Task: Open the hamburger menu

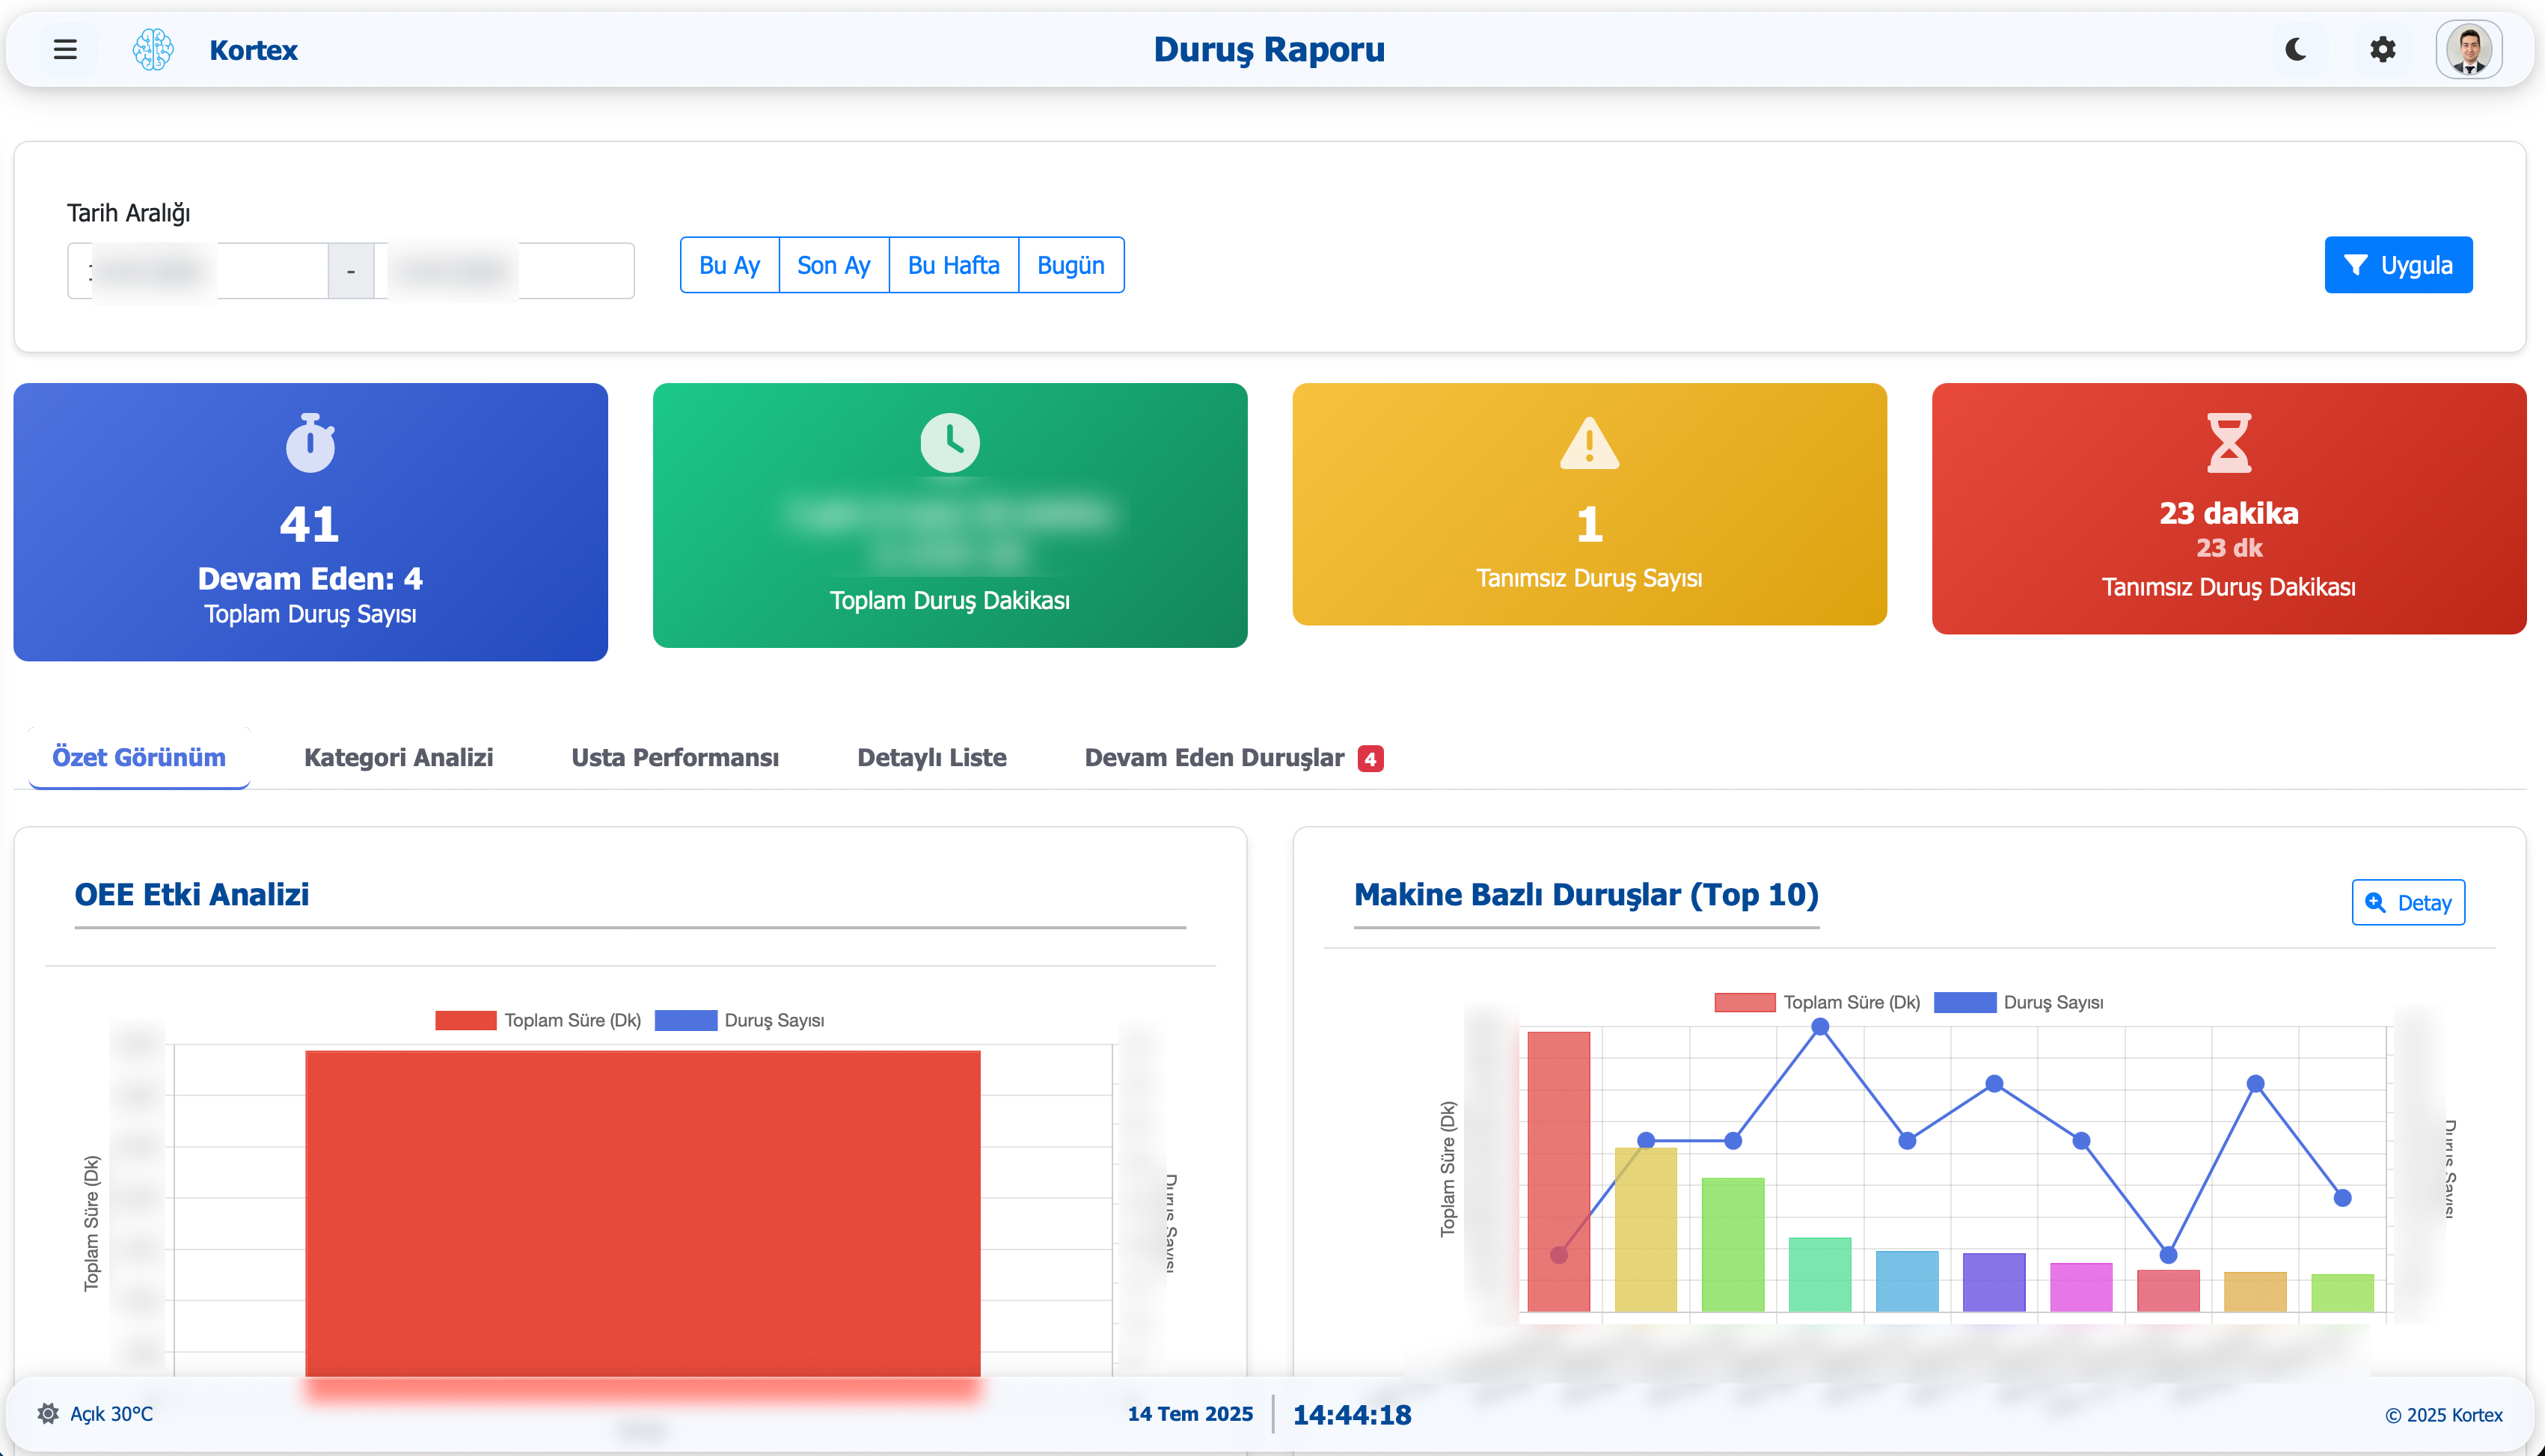Action: point(65,49)
